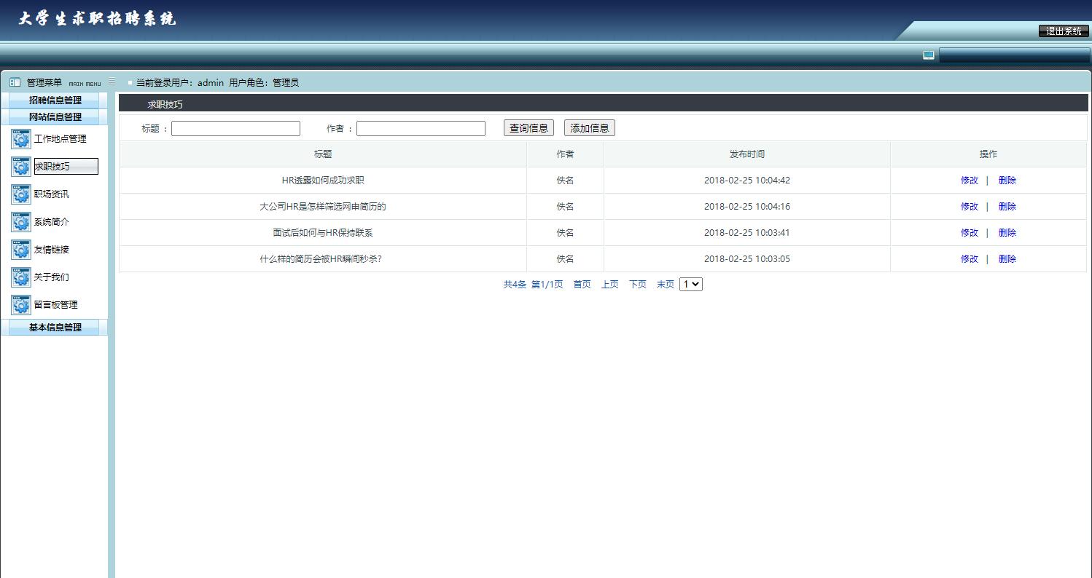The height and width of the screenshot is (578, 1092).
Task: Click the title text 大公司HR是怎样筛选网申简历的
Action: 323,207
